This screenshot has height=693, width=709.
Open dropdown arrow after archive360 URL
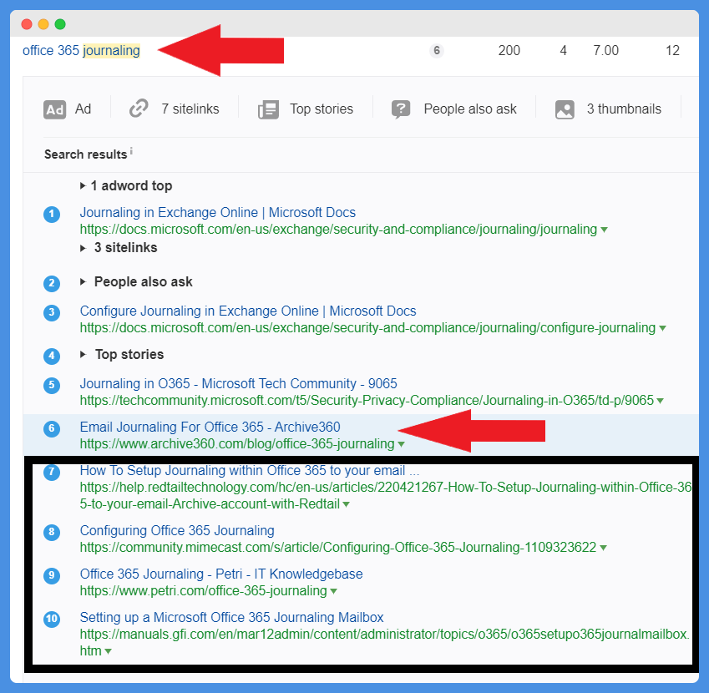[401, 444]
